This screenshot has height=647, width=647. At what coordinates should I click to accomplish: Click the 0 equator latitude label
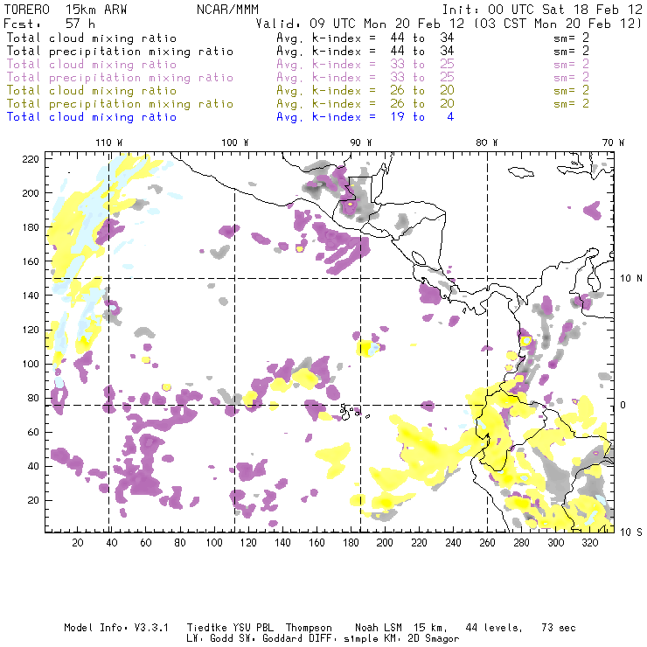623,405
